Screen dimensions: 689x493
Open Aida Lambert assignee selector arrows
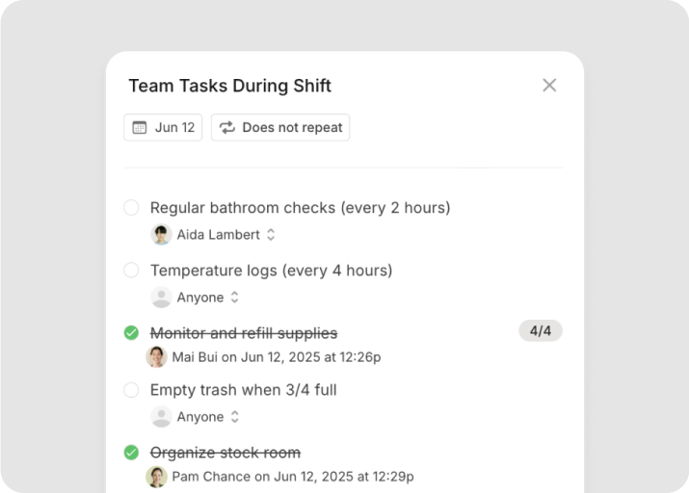271,234
